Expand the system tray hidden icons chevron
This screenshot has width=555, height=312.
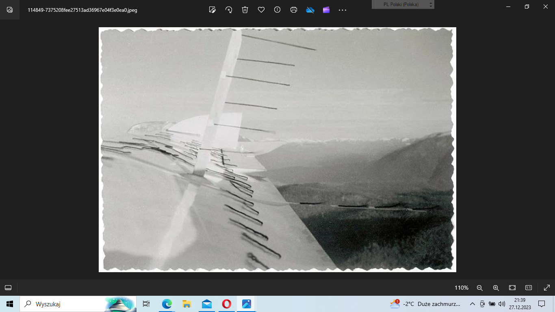pyautogui.click(x=472, y=304)
